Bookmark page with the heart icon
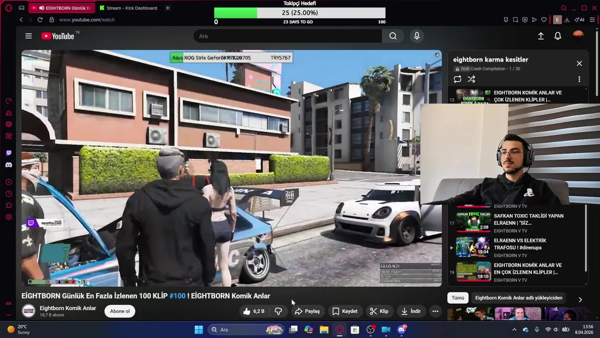This screenshot has width=600, height=338. coord(544,20)
